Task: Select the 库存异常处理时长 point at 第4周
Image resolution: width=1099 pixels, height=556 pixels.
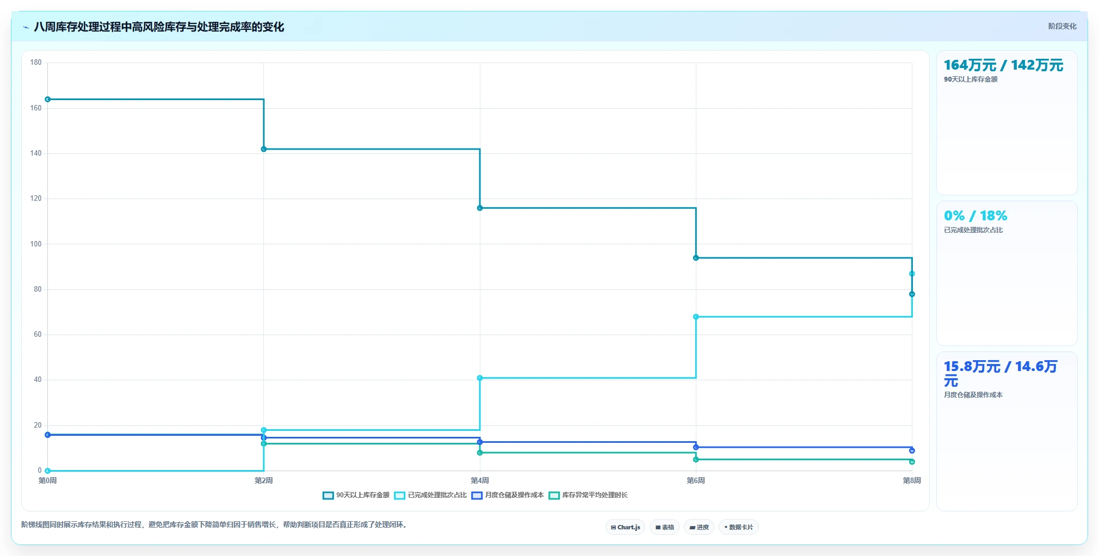Action: [x=480, y=453]
